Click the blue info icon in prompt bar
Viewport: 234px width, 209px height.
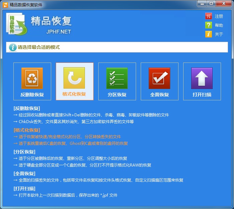pyautogui.click(x=13, y=47)
